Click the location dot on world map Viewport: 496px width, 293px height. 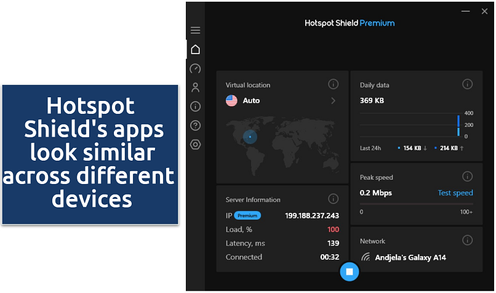(x=250, y=137)
